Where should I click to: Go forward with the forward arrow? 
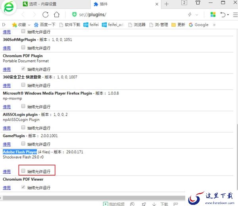[x=34, y=15]
